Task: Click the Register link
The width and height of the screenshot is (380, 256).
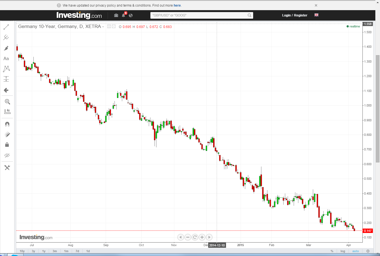Action: (x=301, y=15)
